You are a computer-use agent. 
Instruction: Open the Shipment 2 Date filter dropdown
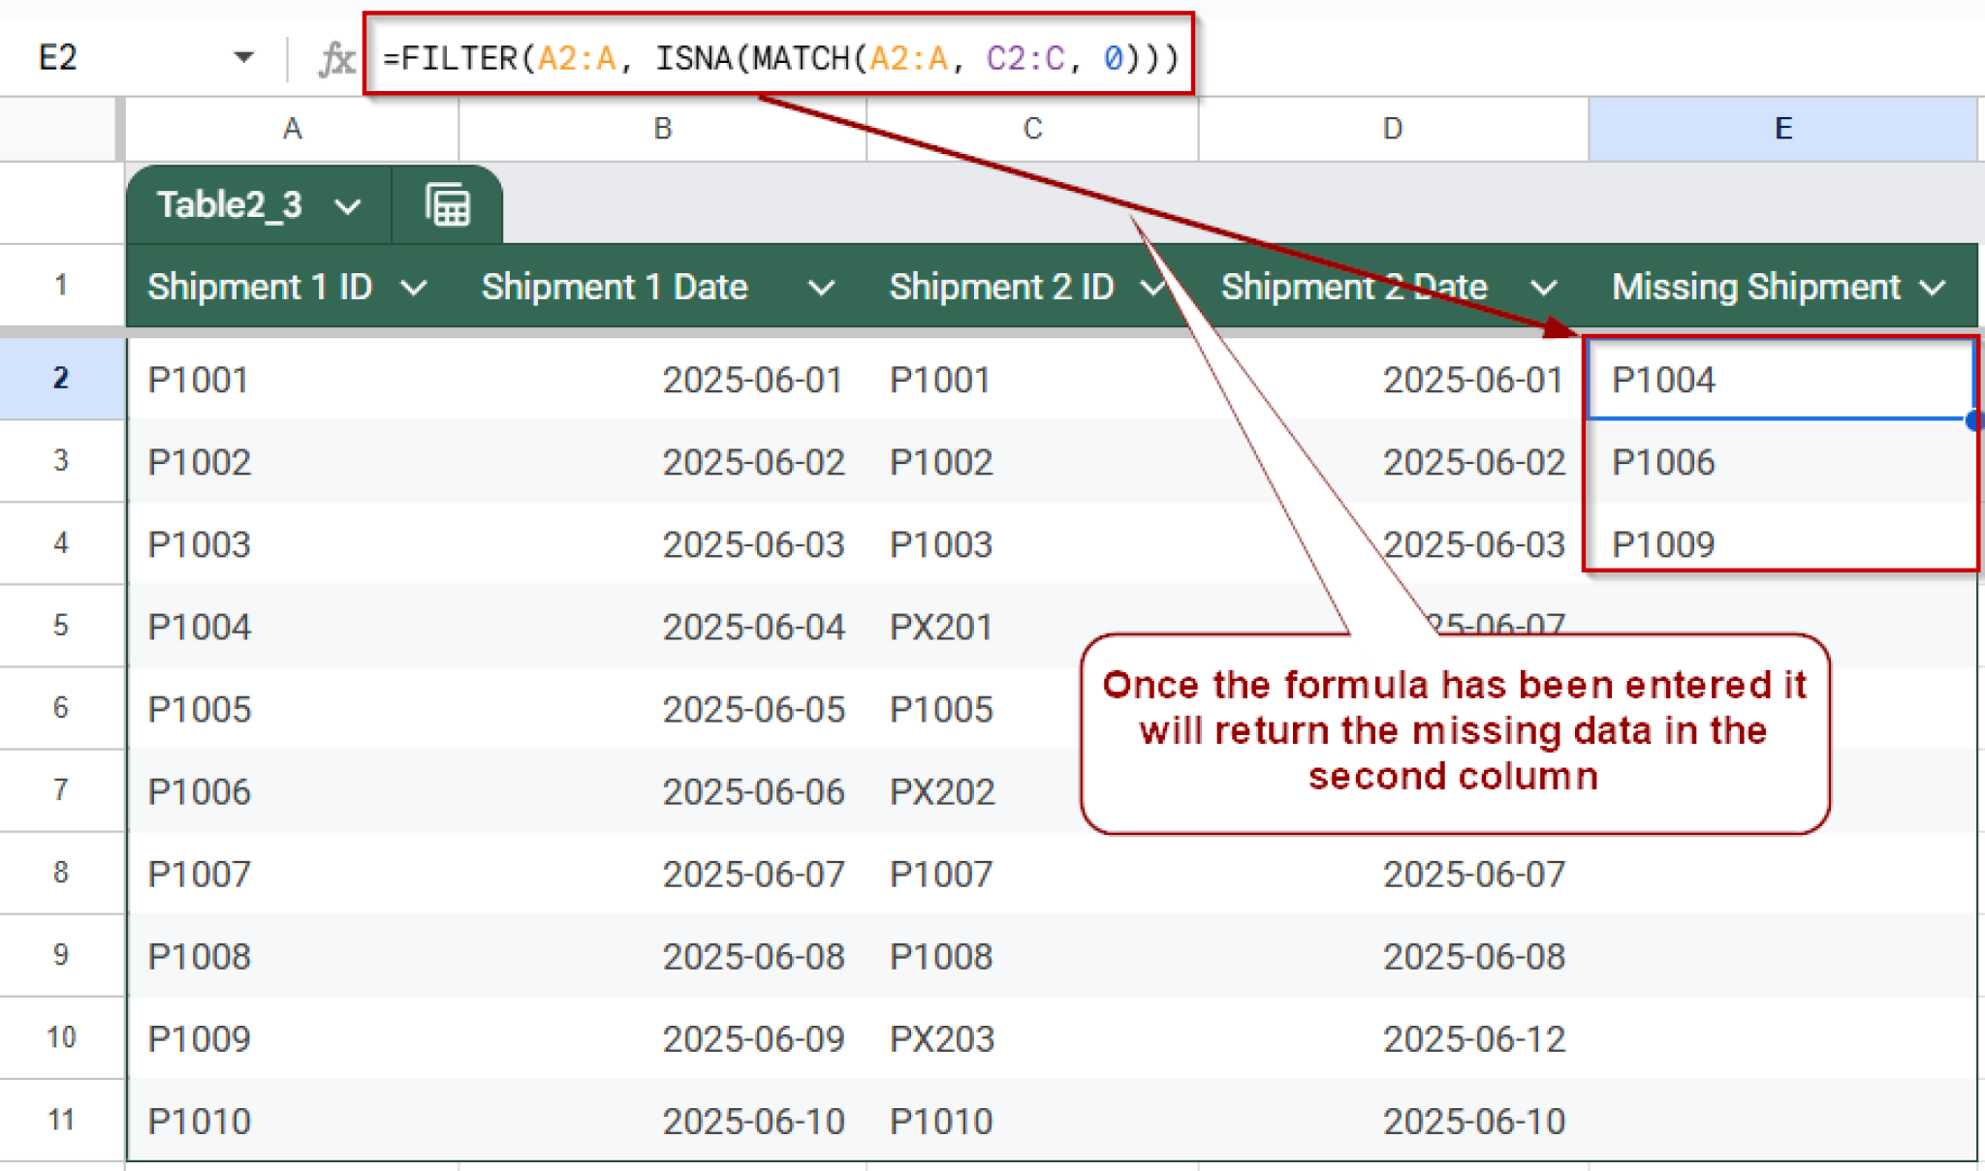coord(1543,287)
